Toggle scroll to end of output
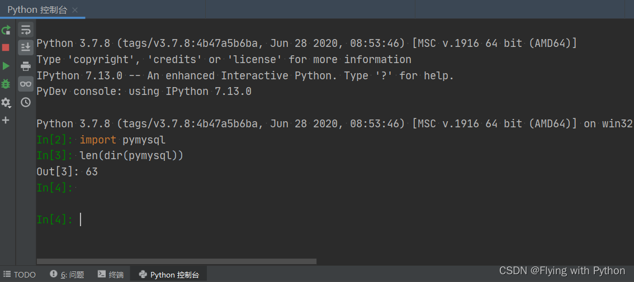The image size is (634, 282). 26,47
